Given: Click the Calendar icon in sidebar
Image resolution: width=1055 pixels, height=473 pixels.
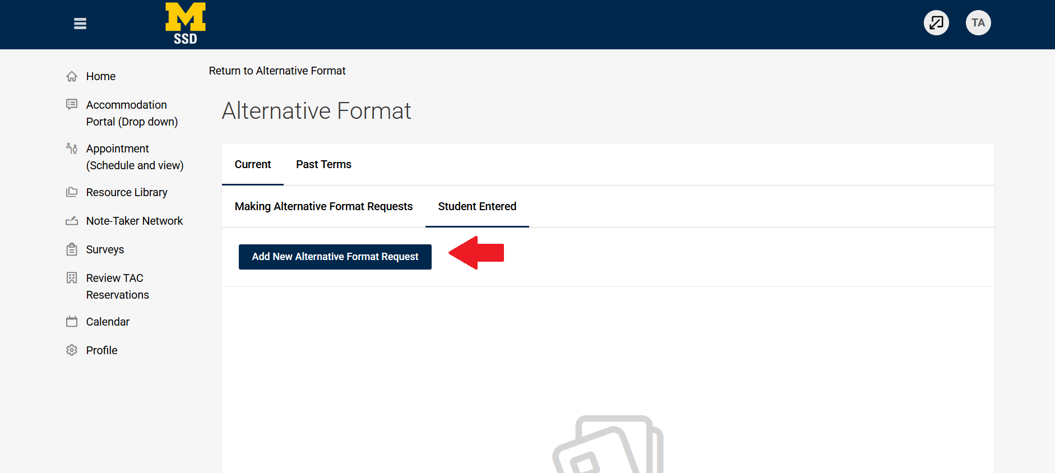Looking at the screenshot, I should (x=72, y=321).
